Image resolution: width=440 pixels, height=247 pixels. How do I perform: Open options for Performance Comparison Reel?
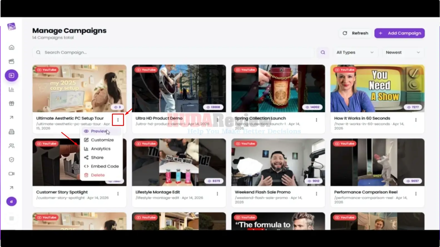(416, 194)
